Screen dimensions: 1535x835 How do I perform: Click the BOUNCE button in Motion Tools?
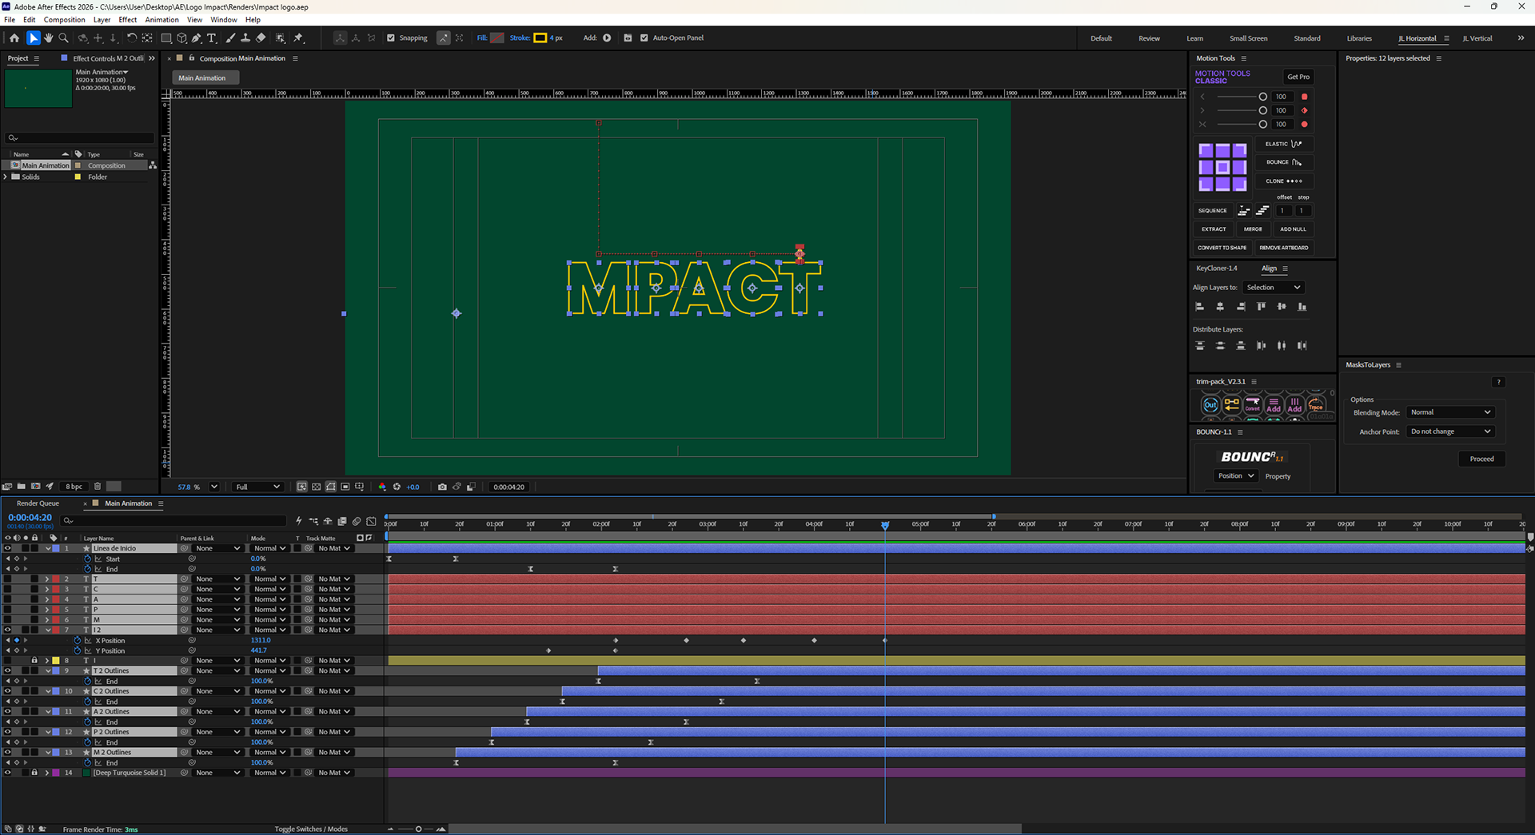pyautogui.click(x=1284, y=162)
